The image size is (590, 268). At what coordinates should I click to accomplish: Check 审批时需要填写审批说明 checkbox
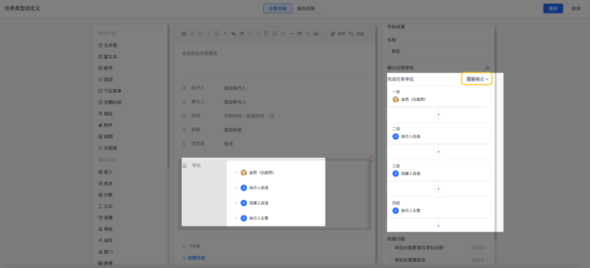tap(390, 248)
